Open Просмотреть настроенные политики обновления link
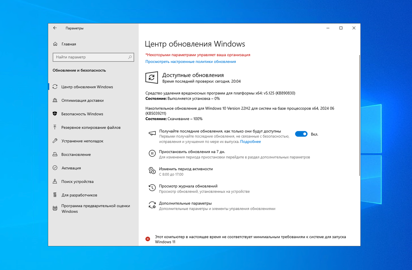 (191, 62)
